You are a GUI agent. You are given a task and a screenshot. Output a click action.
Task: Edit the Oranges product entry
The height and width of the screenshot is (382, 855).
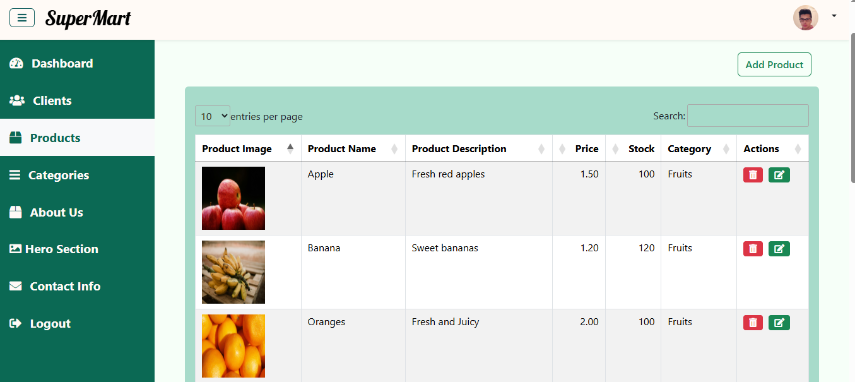(779, 323)
